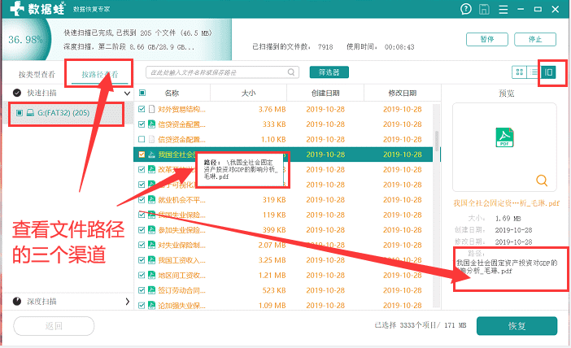Click the 暂停 pause button

pyautogui.click(x=487, y=39)
